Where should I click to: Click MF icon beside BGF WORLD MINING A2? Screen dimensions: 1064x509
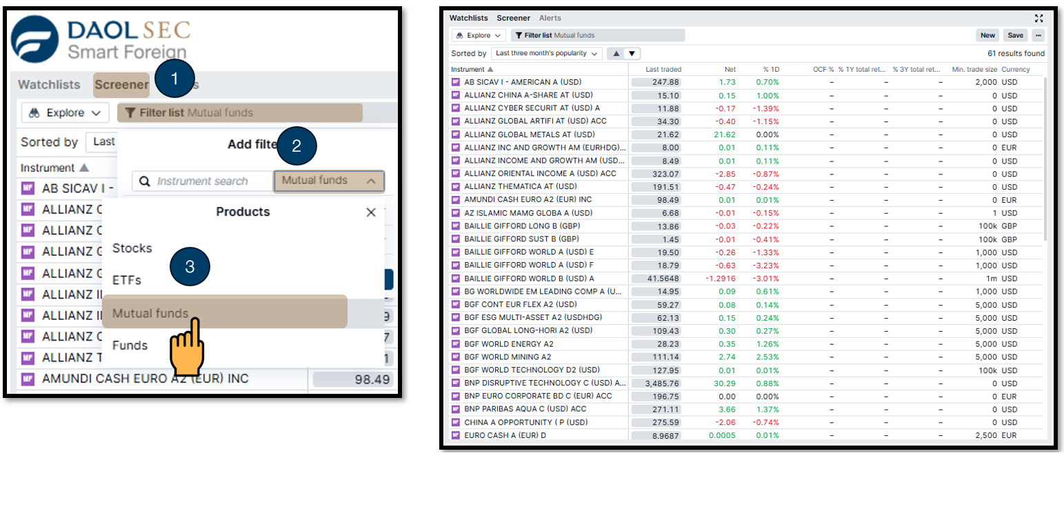tap(455, 357)
